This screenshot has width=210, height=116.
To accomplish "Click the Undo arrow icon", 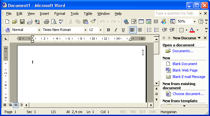I will pyautogui.click(x=102, y=21).
